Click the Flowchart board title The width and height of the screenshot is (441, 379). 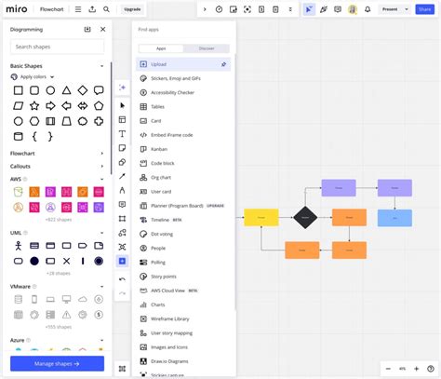point(52,9)
